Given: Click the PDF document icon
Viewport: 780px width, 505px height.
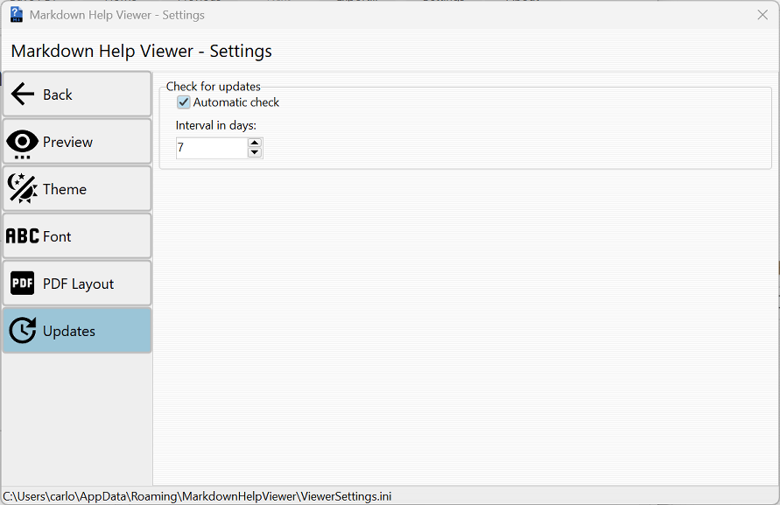Looking at the screenshot, I should pyautogui.click(x=23, y=284).
